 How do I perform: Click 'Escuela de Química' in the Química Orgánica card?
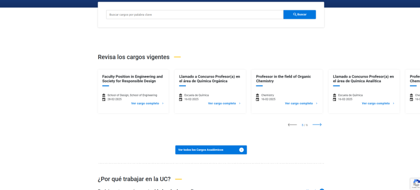[x=196, y=95]
